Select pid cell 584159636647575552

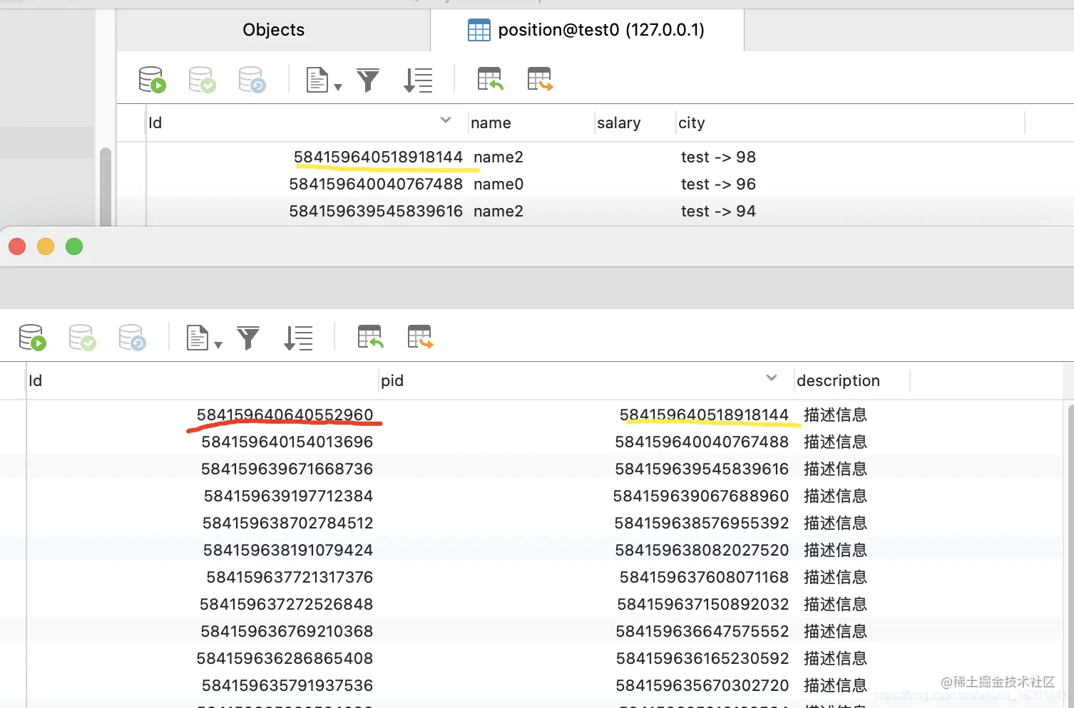point(702,632)
